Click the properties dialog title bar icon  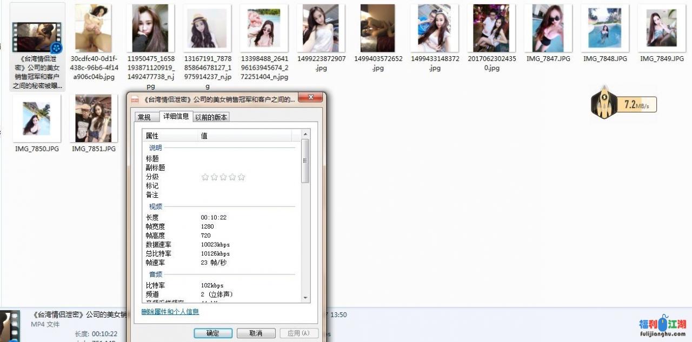[x=135, y=99]
